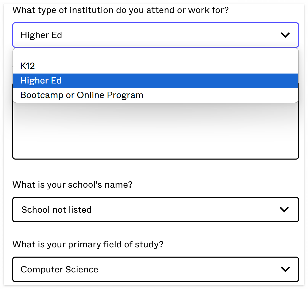Click the word Program in the last option
The image size is (308, 289).
pos(125,95)
